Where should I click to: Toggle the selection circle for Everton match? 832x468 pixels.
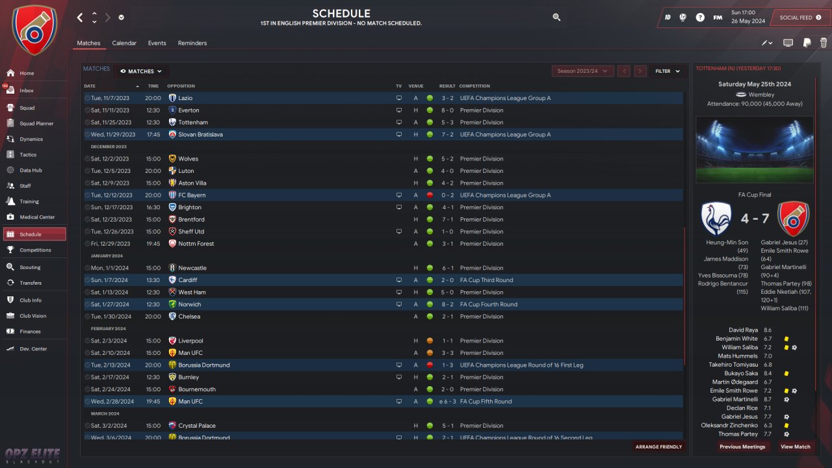pos(87,110)
